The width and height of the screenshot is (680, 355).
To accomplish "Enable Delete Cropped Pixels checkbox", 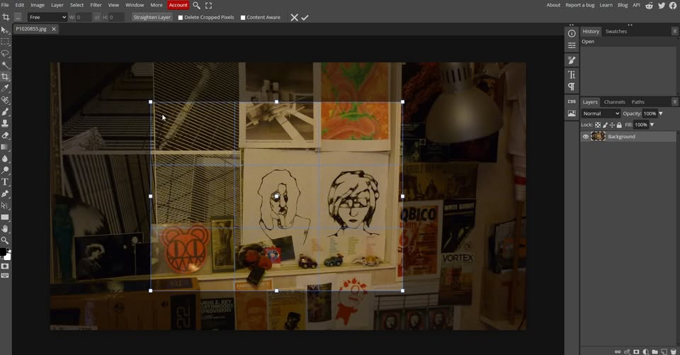I will pyautogui.click(x=181, y=17).
